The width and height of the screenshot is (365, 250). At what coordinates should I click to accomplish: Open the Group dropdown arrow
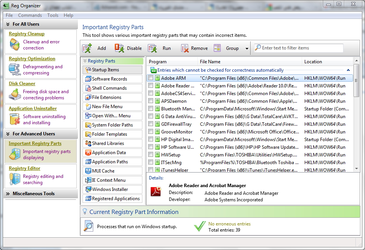coord(246,48)
